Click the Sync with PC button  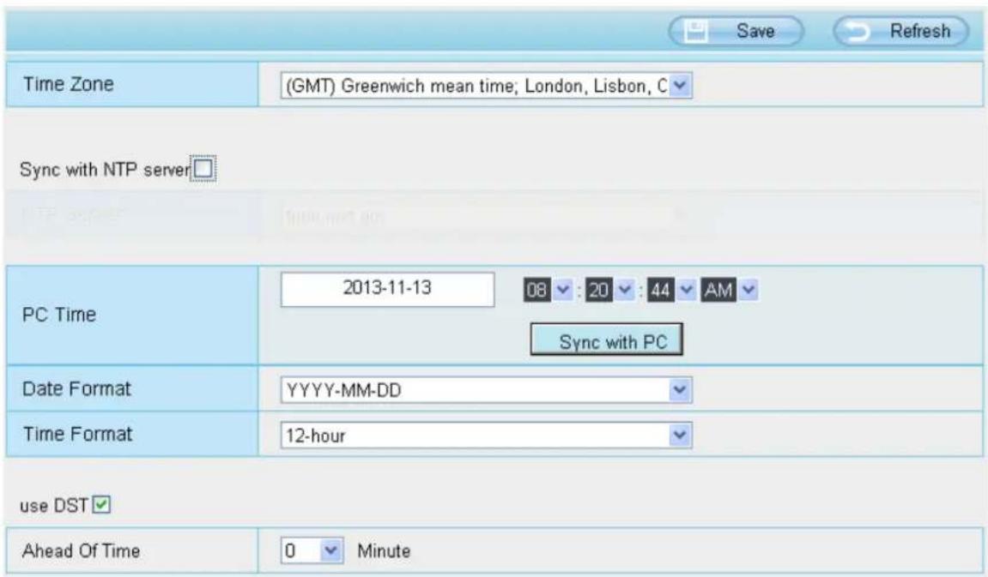(606, 340)
